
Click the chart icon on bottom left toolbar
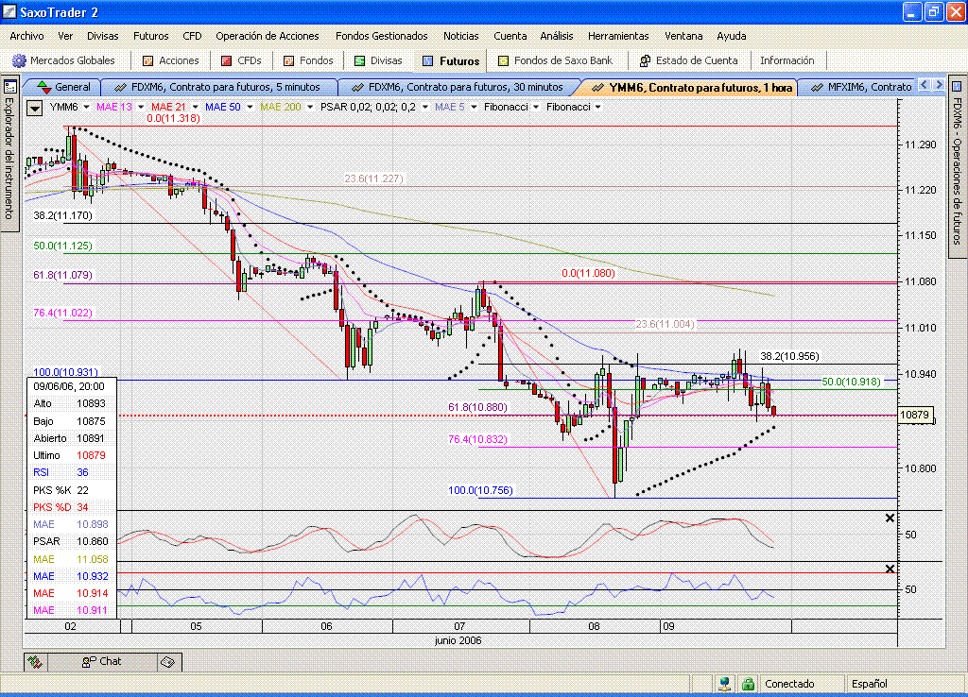(35, 662)
